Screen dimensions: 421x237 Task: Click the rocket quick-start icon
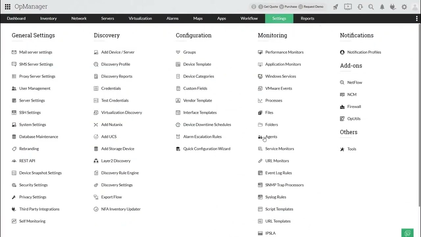coord(335,7)
